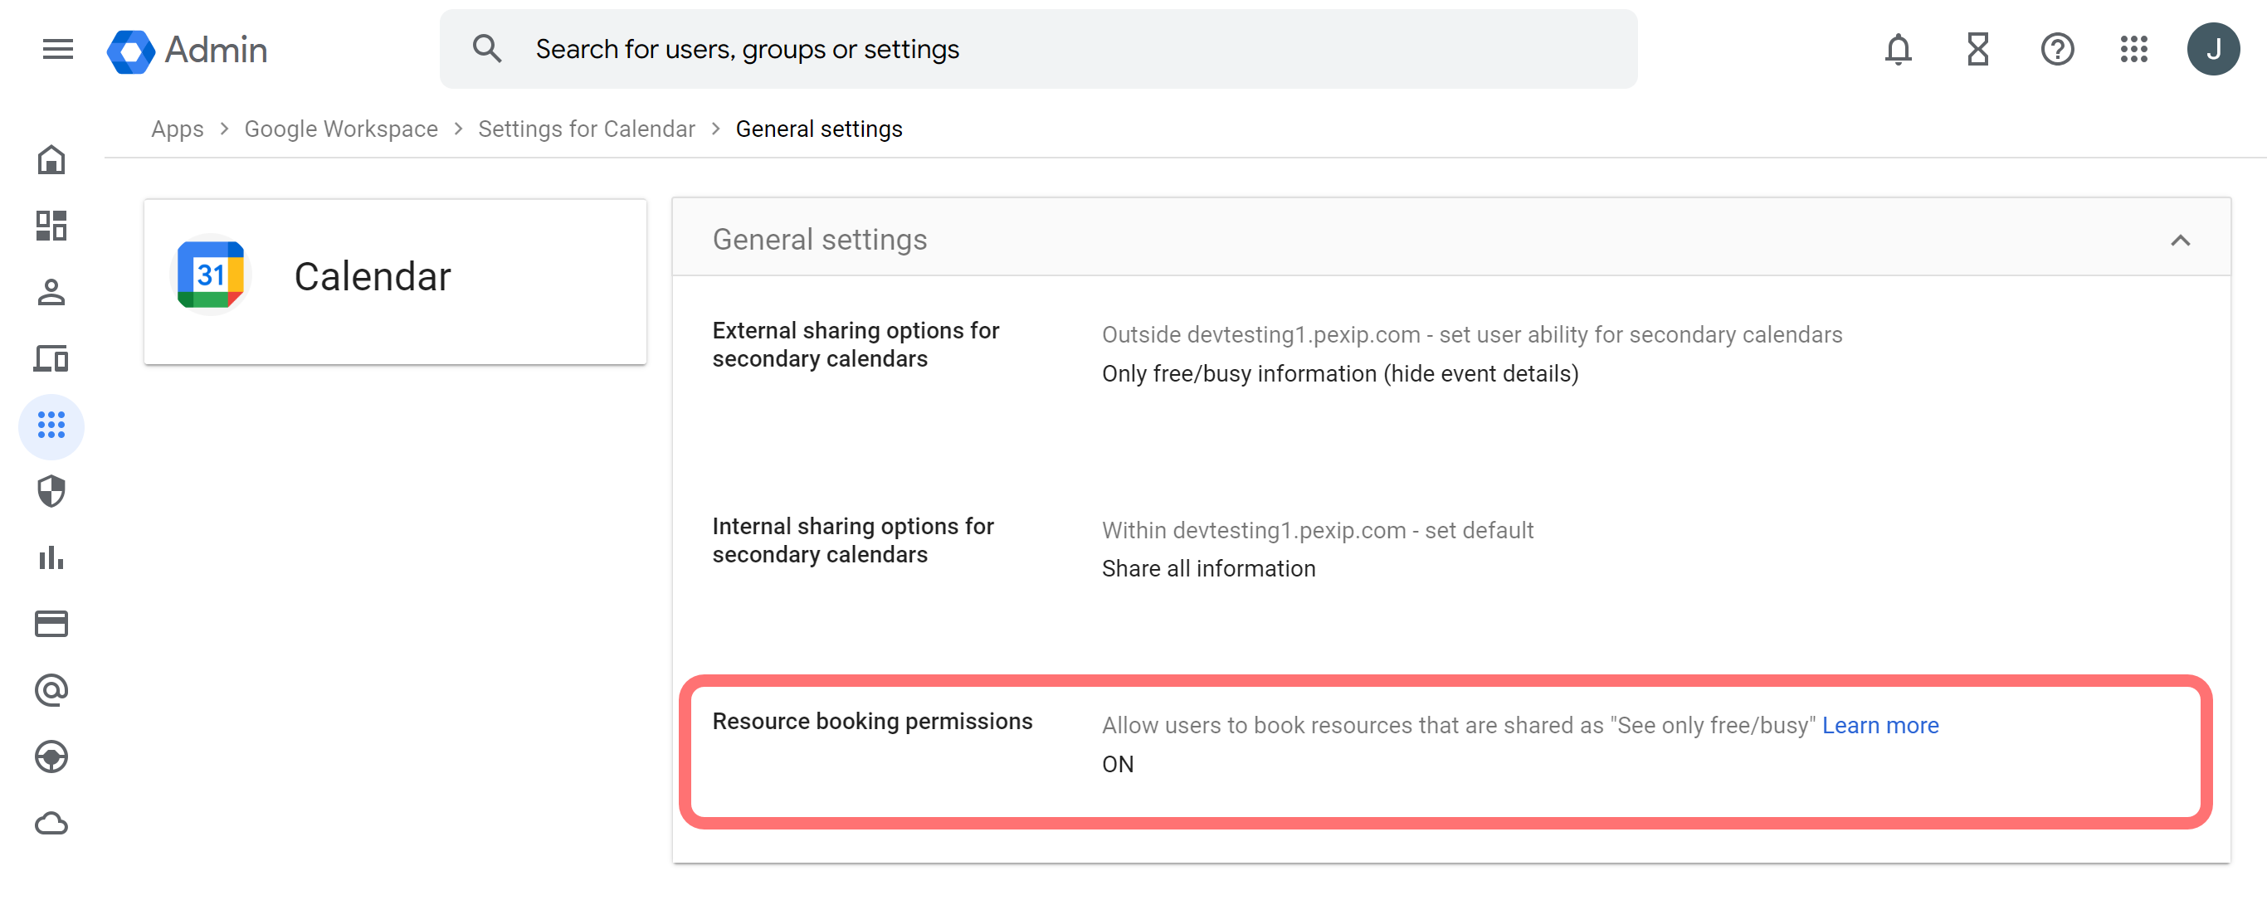The height and width of the screenshot is (900, 2267).
Task: Open the Help question mark icon
Action: 2057,49
